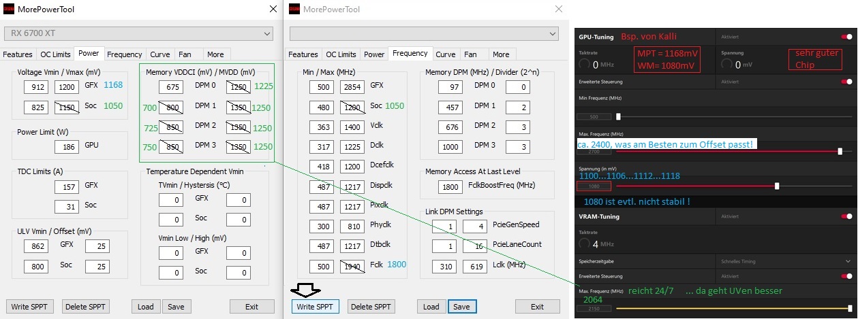Click Load button in left MorePowerTool window
The height and width of the screenshot is (319, 858).
145,306
